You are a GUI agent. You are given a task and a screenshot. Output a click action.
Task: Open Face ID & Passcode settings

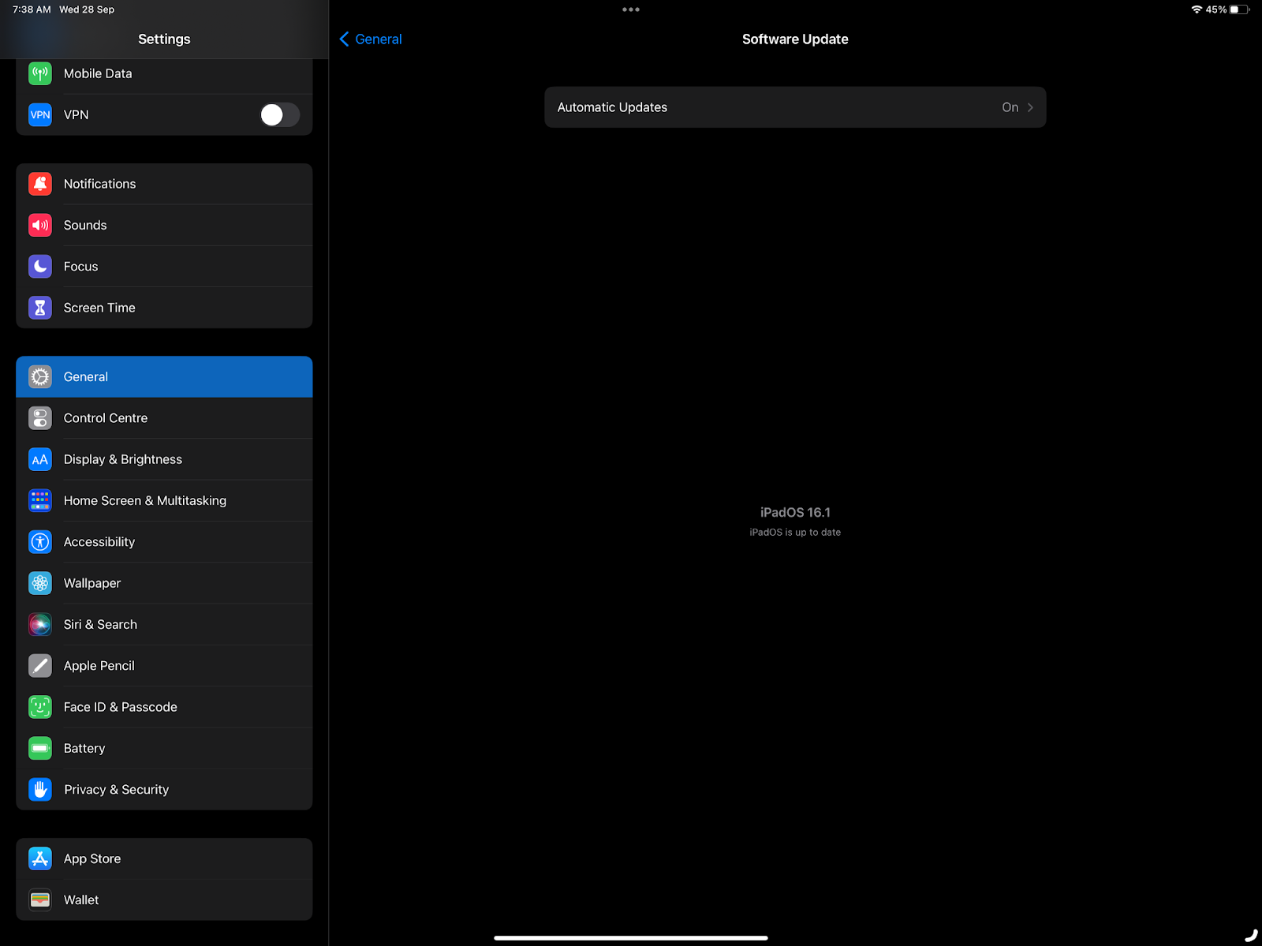coord(164,707)
